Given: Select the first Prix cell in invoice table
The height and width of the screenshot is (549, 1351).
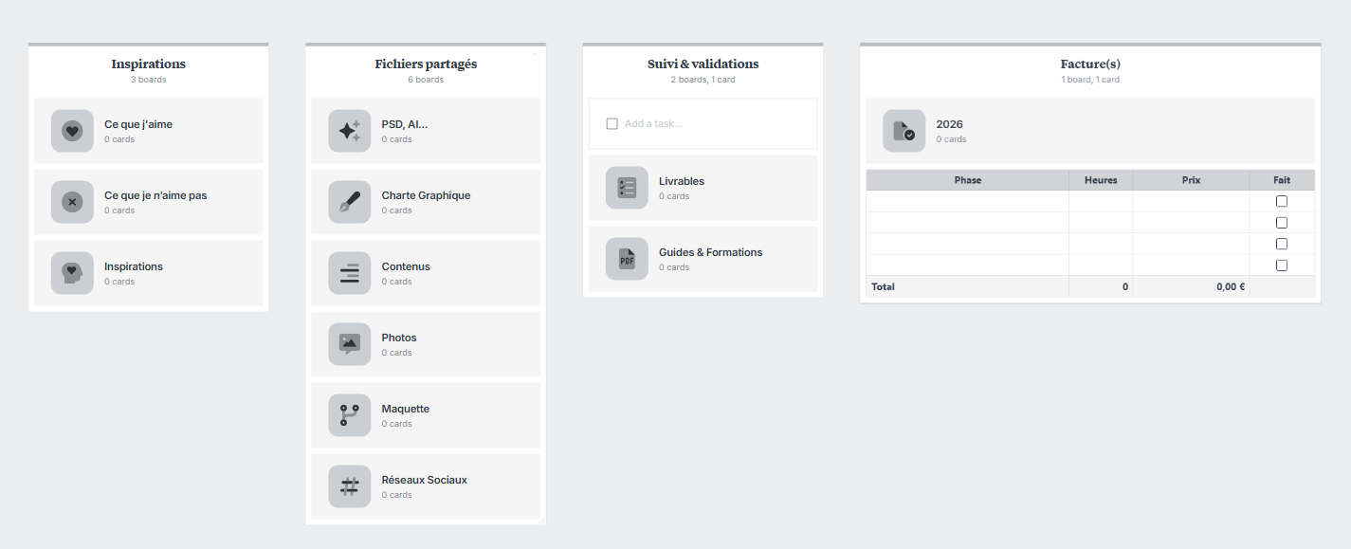Looking at the screenshot, I should pos(1190,201).
